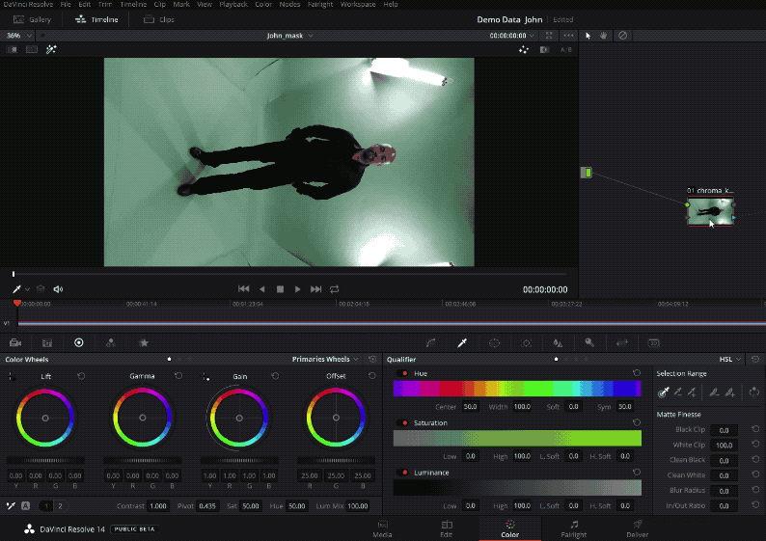This screenshot has width=766, height=541.
Task: Click the Hue spectrum color bar
Action: click(x=517, y=389)
